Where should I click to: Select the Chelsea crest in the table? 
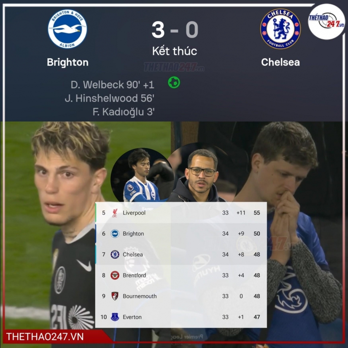coord(115,254)
